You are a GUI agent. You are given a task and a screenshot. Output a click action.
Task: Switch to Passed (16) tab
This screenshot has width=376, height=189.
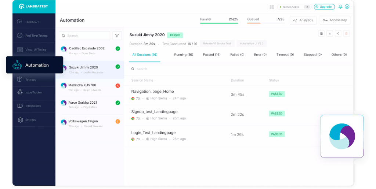click(x=211, y=55)
